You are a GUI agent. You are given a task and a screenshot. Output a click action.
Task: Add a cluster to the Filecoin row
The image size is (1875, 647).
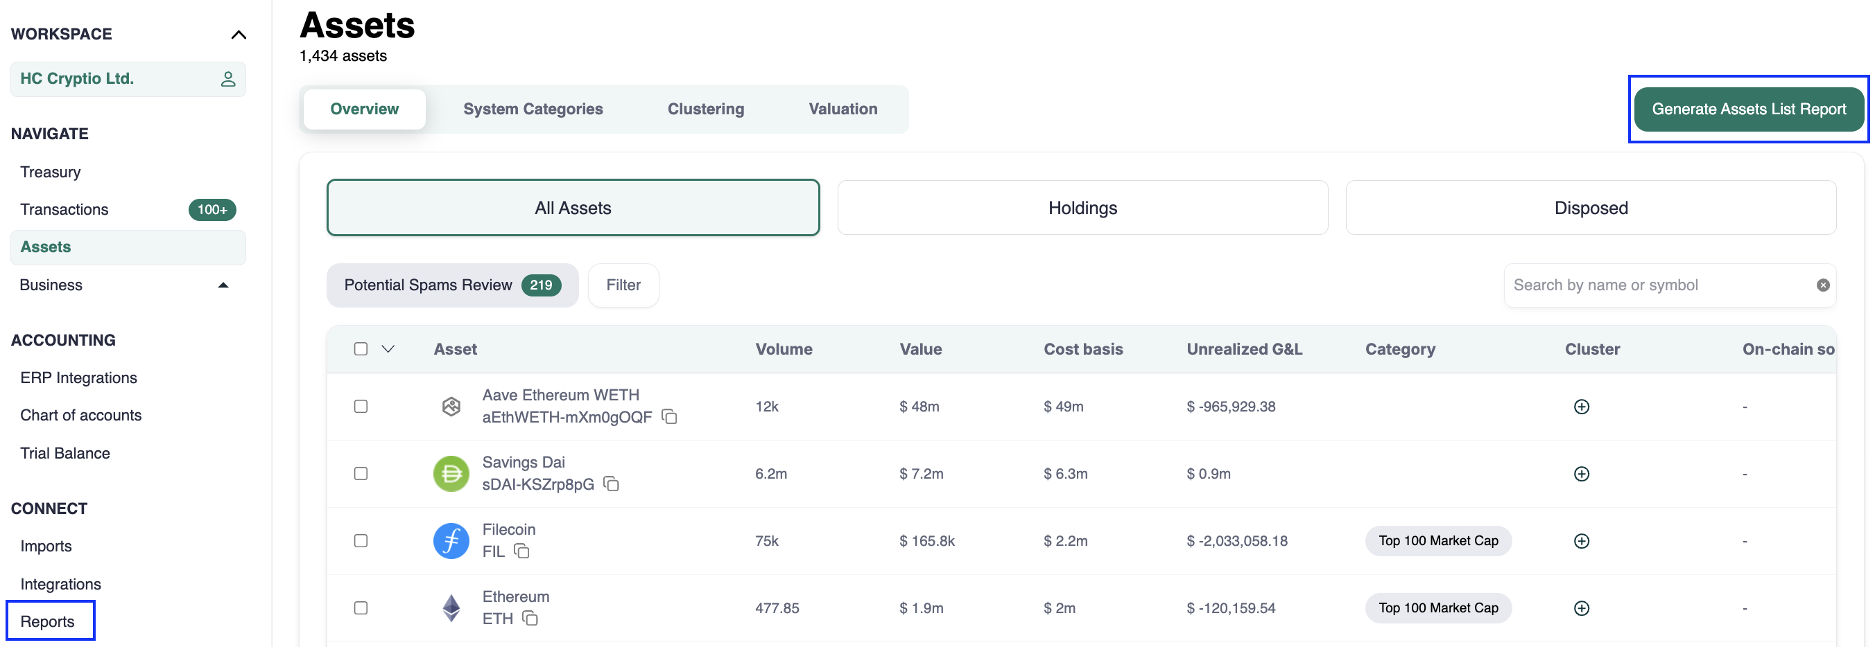click(x=1581, y=541)
